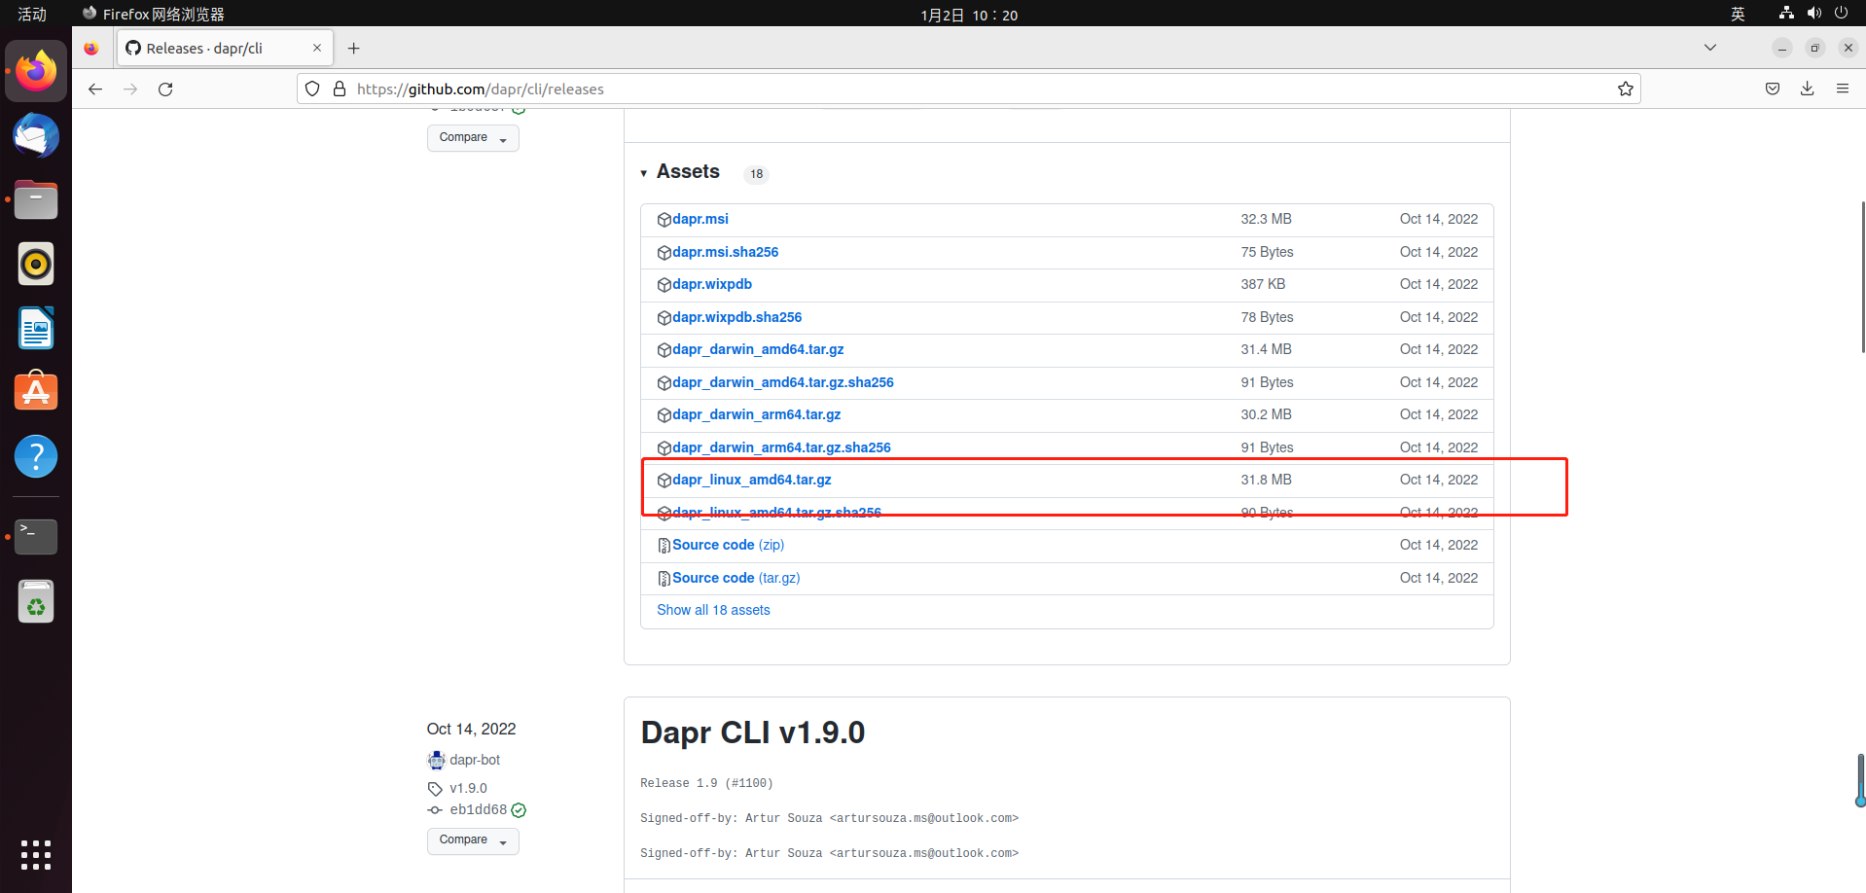This screenshot has width=1866, height=893.
Task: Open a new tab with the plus button
Action: (354, 48)
